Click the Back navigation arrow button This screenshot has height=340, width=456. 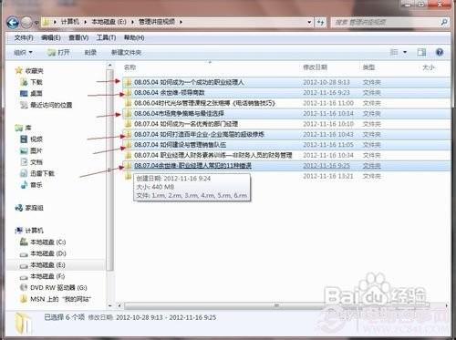[13, 22]
